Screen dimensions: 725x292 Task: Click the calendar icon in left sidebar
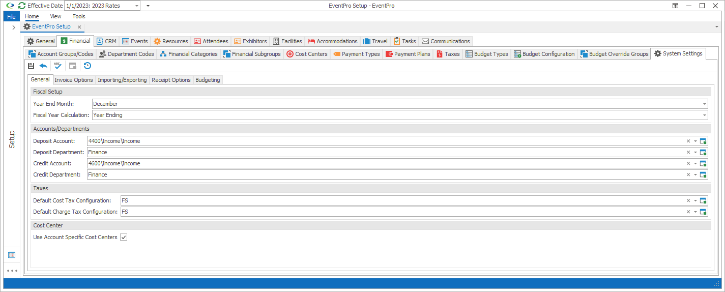[x=12, y=255]
